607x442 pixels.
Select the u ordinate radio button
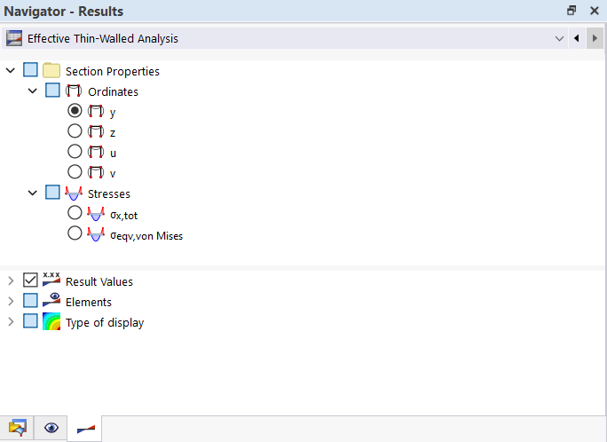pyautogui.click(x=75, y=152)
